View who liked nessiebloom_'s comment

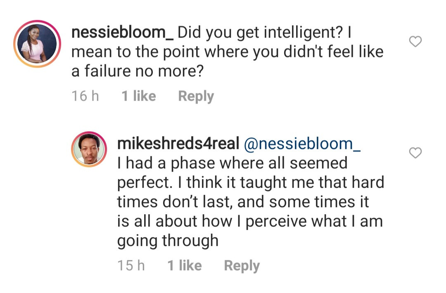pyautogui.click(x=139, y=96)
